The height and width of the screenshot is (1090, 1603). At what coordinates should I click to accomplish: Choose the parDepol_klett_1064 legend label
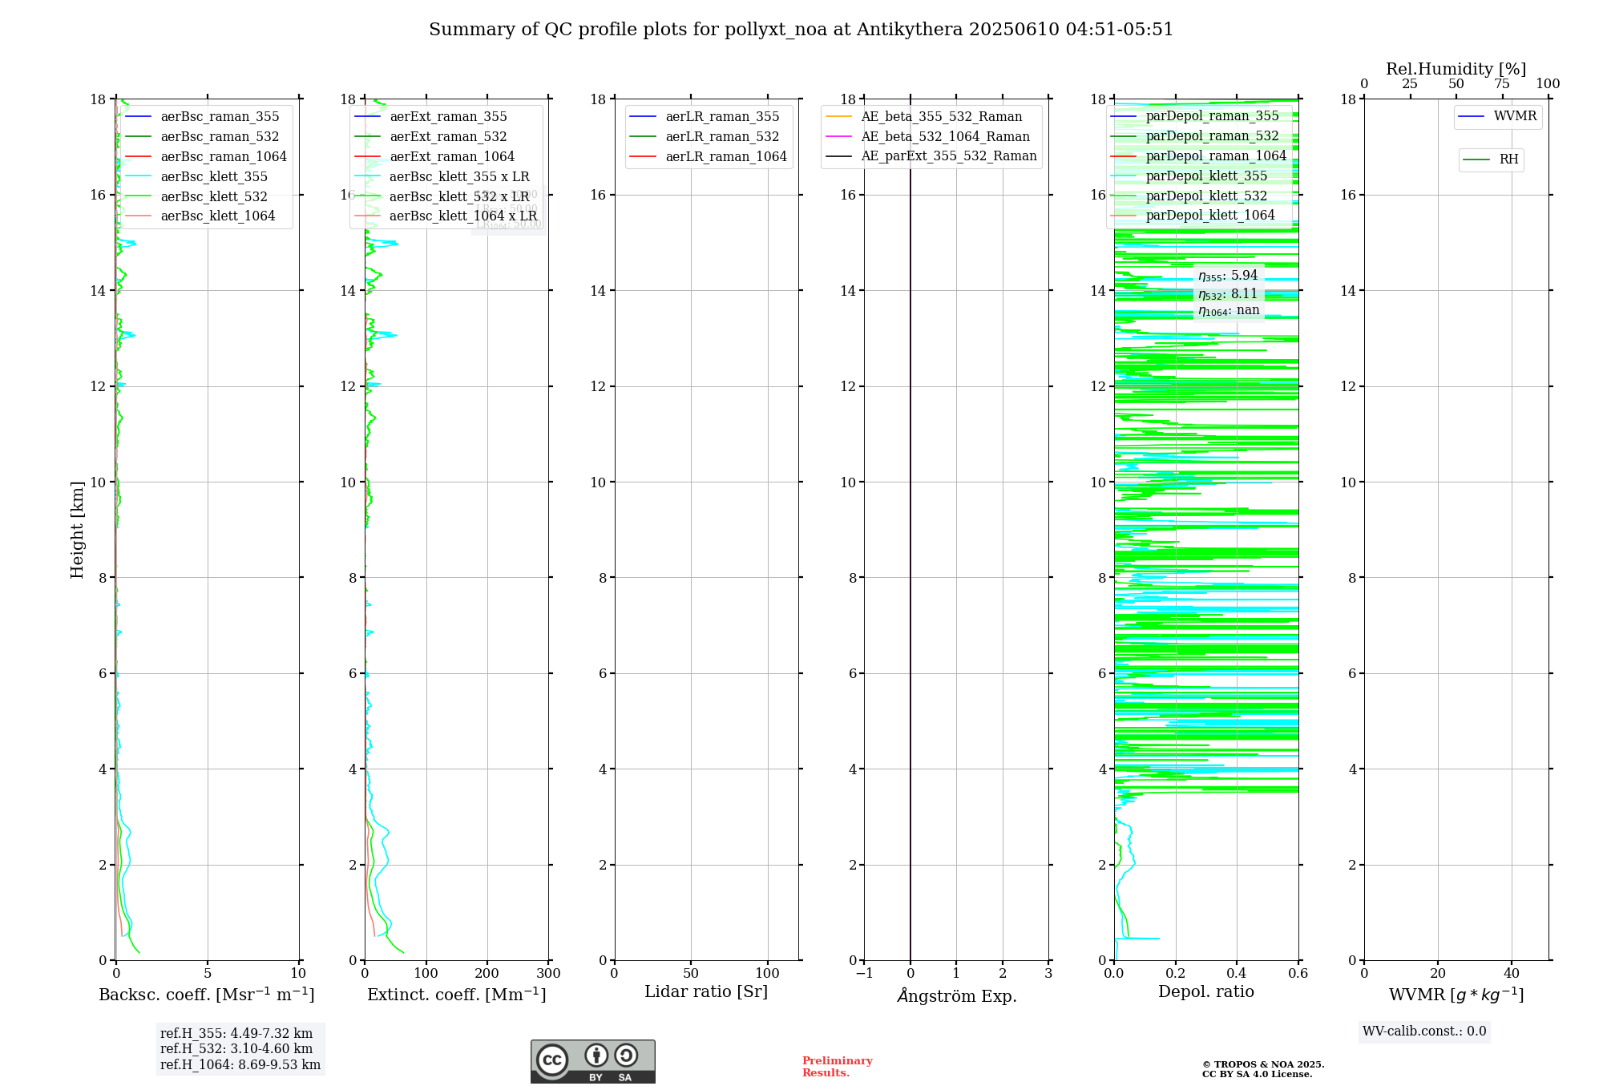(x=1210, y=216)
